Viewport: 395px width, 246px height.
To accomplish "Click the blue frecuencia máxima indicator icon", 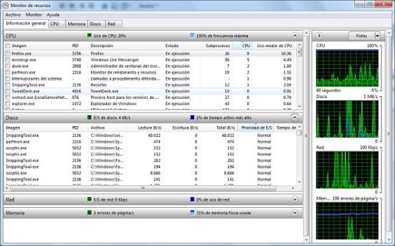I will (x=192, y=35).
